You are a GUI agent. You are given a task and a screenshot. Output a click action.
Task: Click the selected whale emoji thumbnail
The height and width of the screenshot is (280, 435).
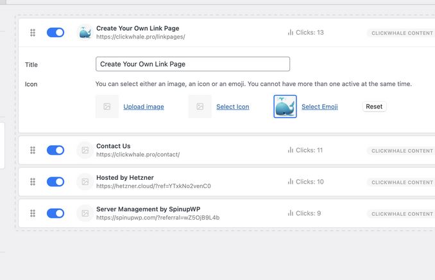(x=285, y=107)
